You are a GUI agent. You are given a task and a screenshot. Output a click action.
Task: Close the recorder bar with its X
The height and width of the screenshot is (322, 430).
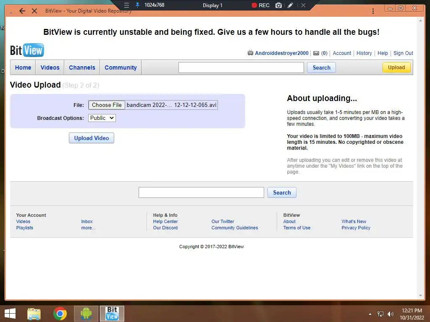303,5
